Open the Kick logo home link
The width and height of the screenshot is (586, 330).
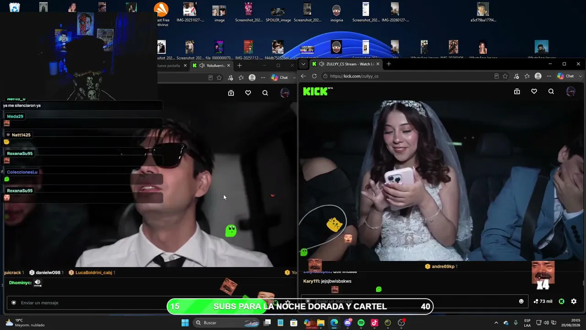(318, 92)
